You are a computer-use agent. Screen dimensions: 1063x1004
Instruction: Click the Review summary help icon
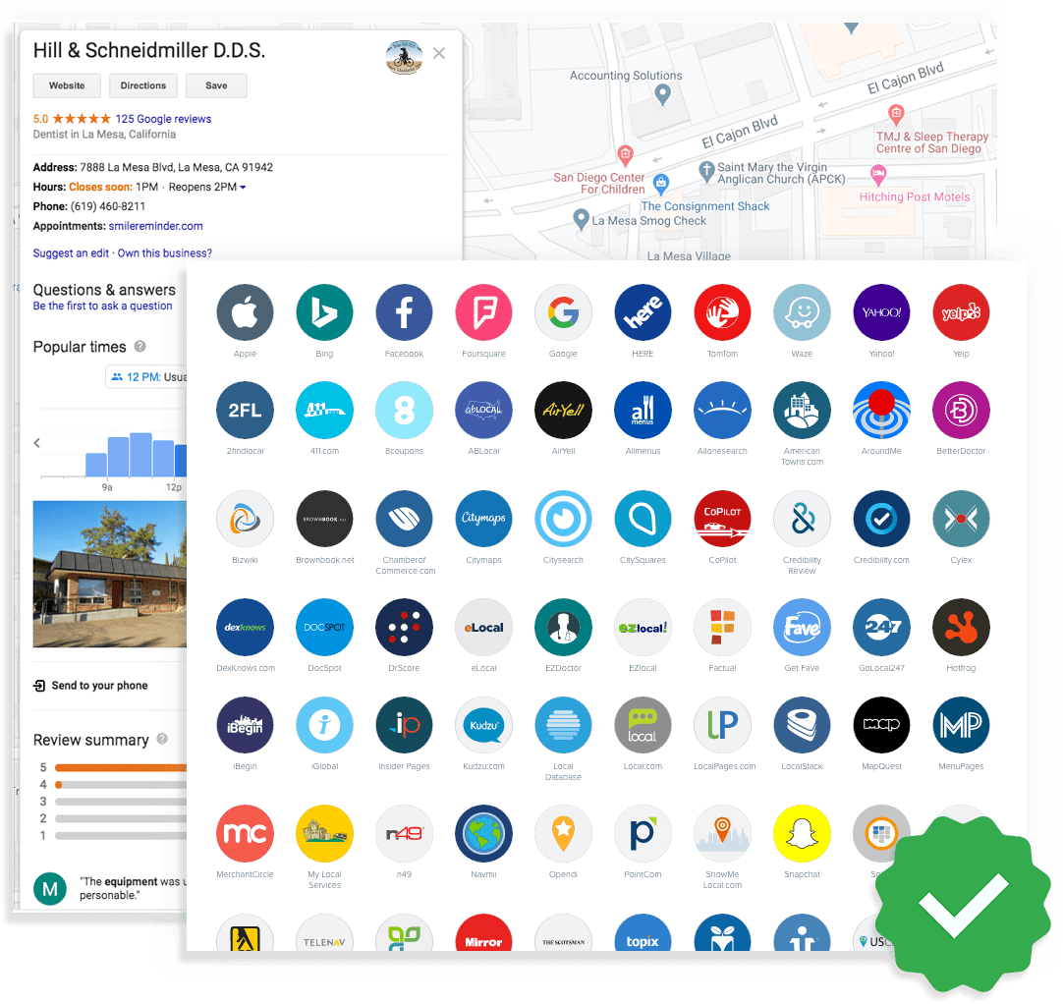click(162, 739)
